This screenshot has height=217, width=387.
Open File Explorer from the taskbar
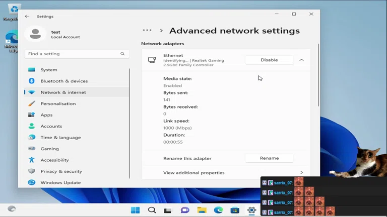pyautogui.click(x=202, y=210)
